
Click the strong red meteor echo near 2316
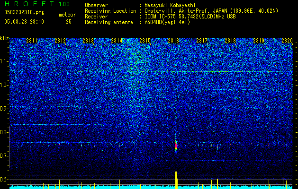pyautogui.click(x=176, y=146)
